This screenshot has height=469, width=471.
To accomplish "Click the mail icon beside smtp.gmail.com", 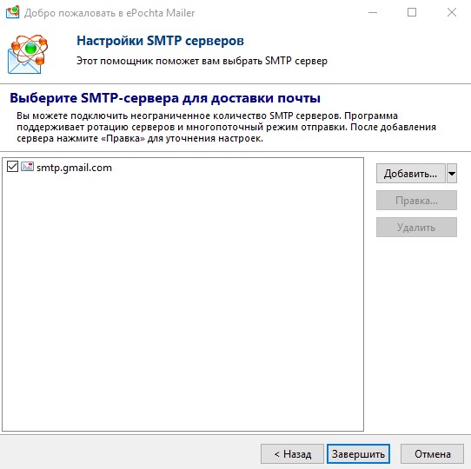I will click(x=27, y=167).
